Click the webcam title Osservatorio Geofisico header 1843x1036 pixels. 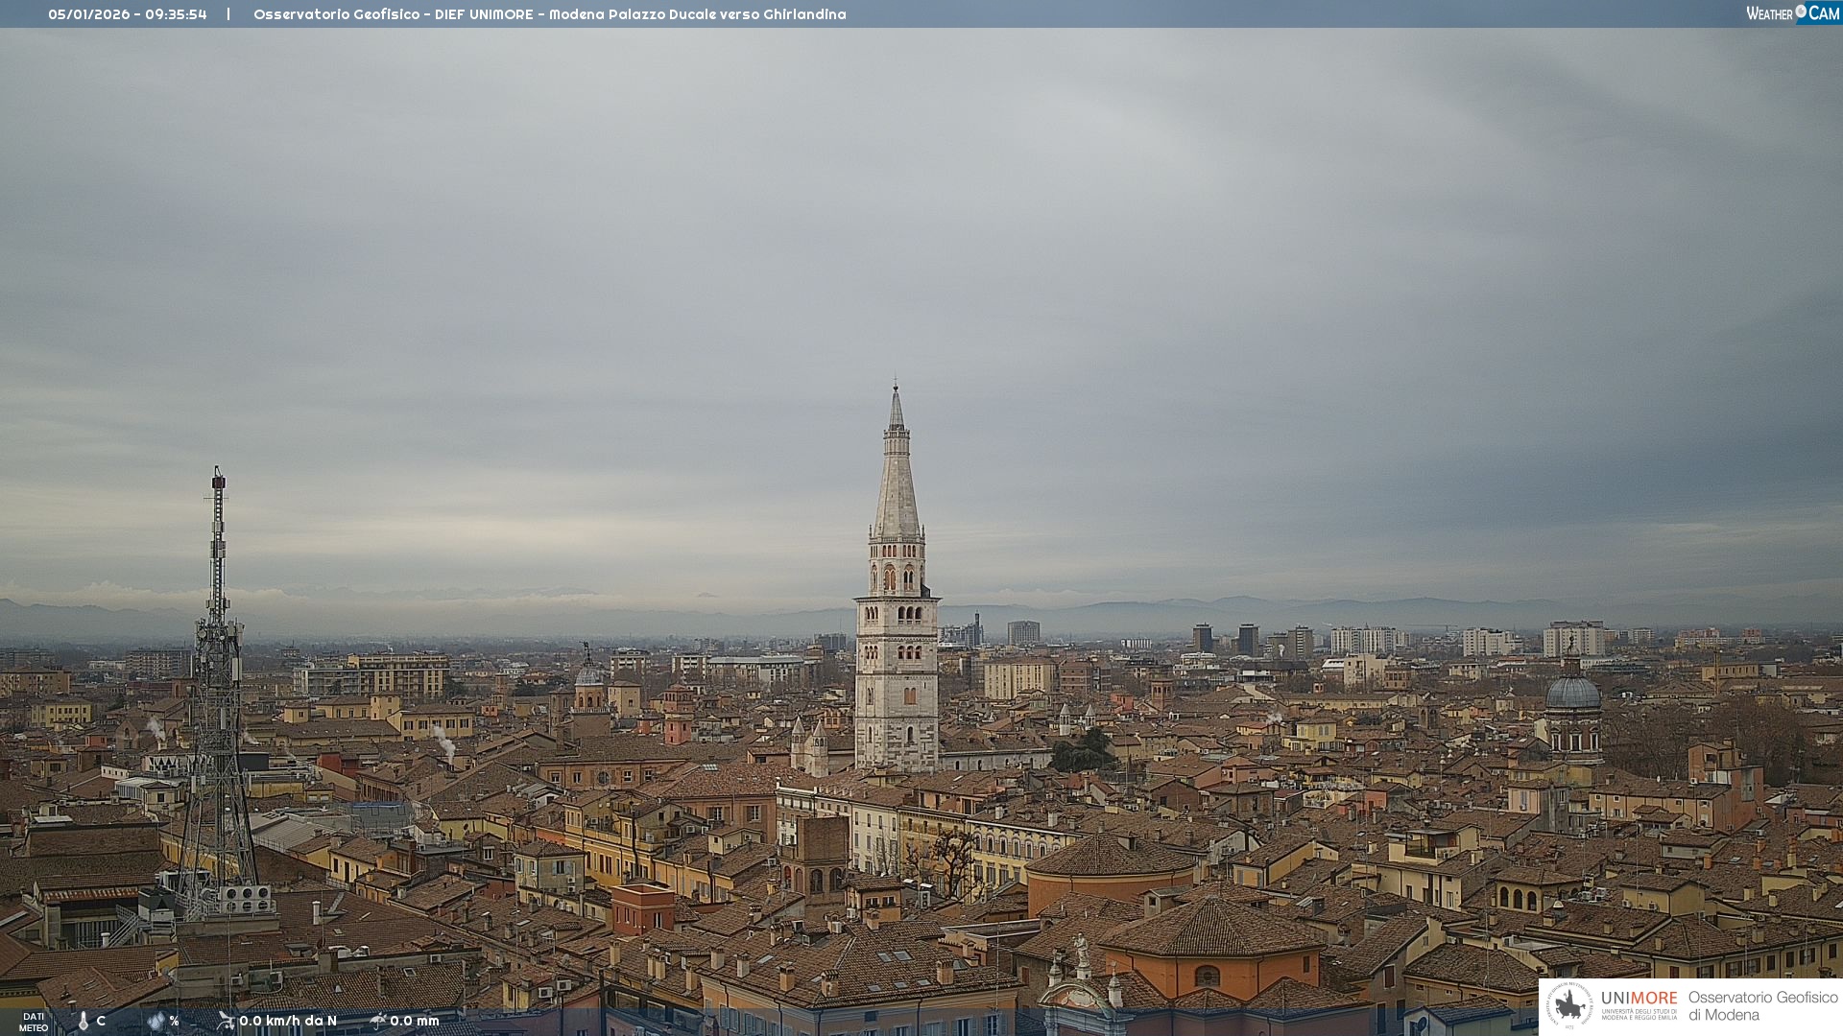click(549, 14)
